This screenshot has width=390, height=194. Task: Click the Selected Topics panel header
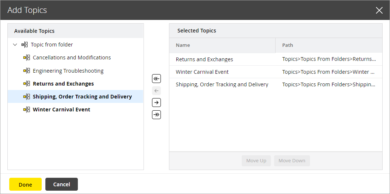point(276,31)
